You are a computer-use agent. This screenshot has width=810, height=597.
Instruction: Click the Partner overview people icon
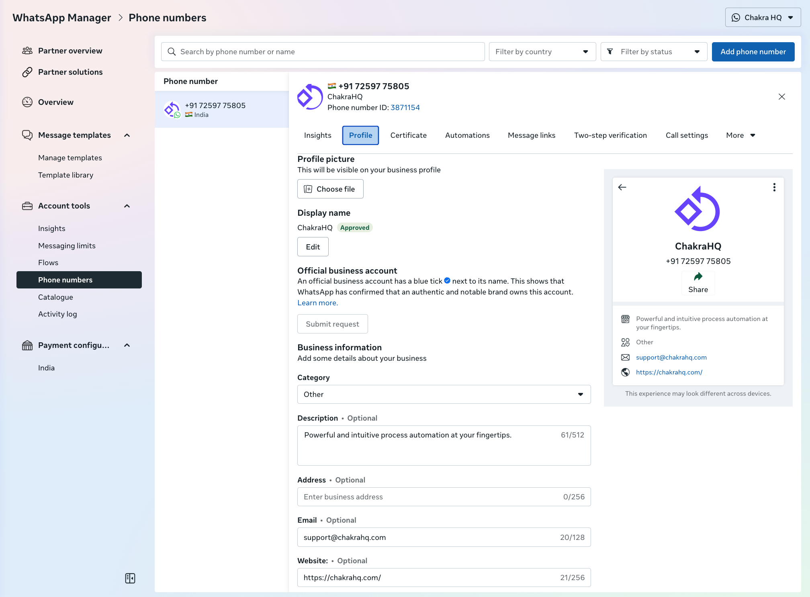27,51
